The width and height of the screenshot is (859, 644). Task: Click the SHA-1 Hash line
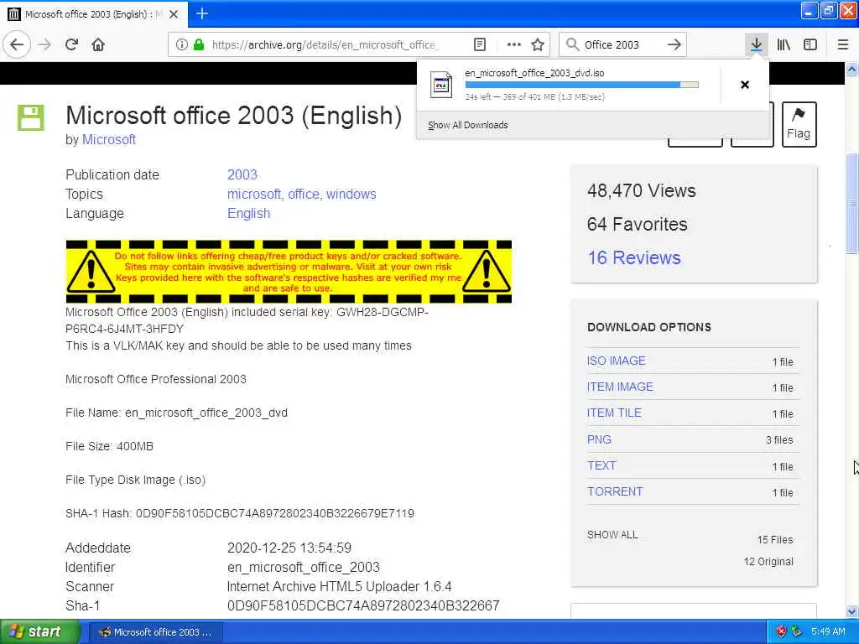click(x=240, y=514)
